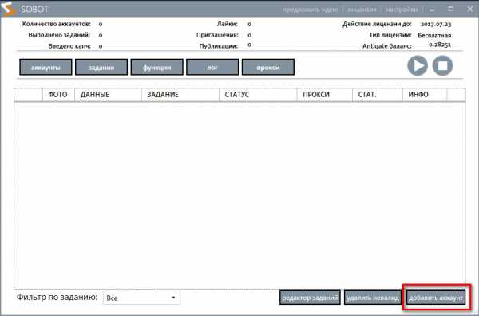Image resolution: width=479 pixels, height=316 pixels.
Task: Open the лицензия link
Action: point(362,10)
